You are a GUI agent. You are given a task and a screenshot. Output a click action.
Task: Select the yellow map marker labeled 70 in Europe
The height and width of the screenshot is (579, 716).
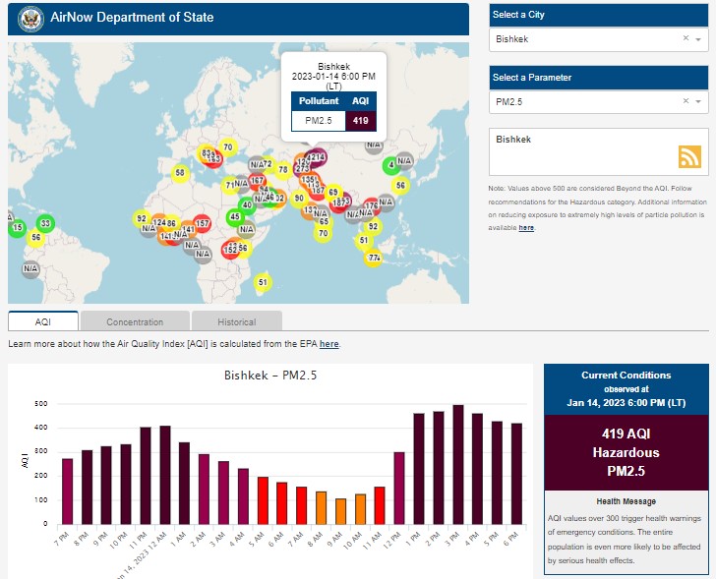pyautogui.click(x=227, y=147)
